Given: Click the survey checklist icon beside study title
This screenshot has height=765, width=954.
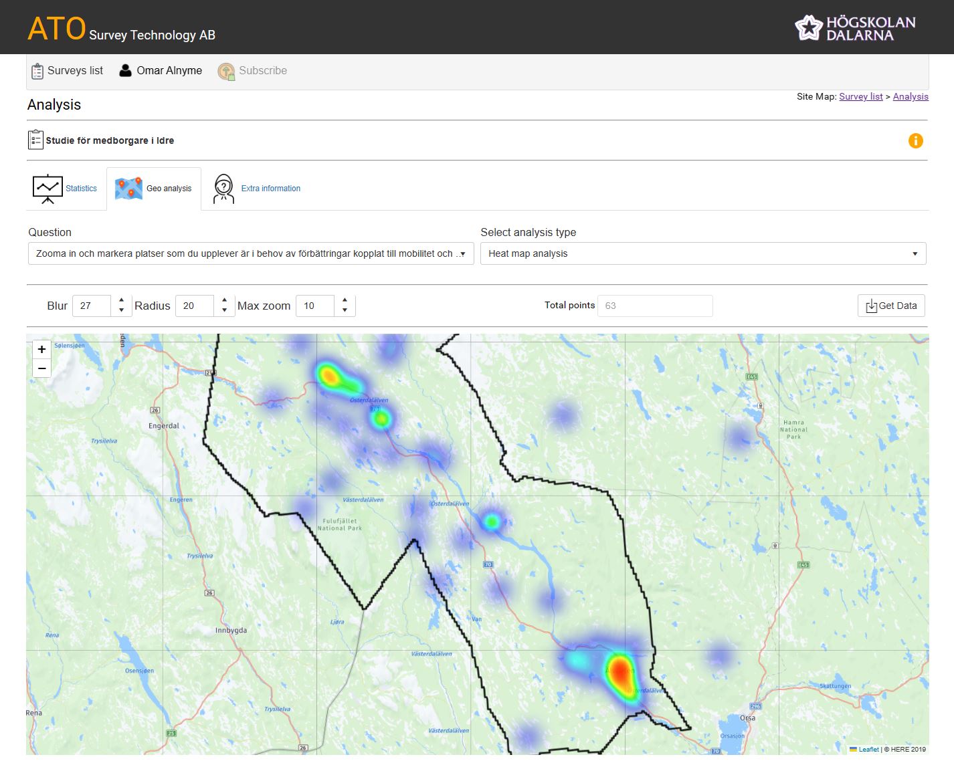Looking at the screenshot, I should [x=35, y=140].
